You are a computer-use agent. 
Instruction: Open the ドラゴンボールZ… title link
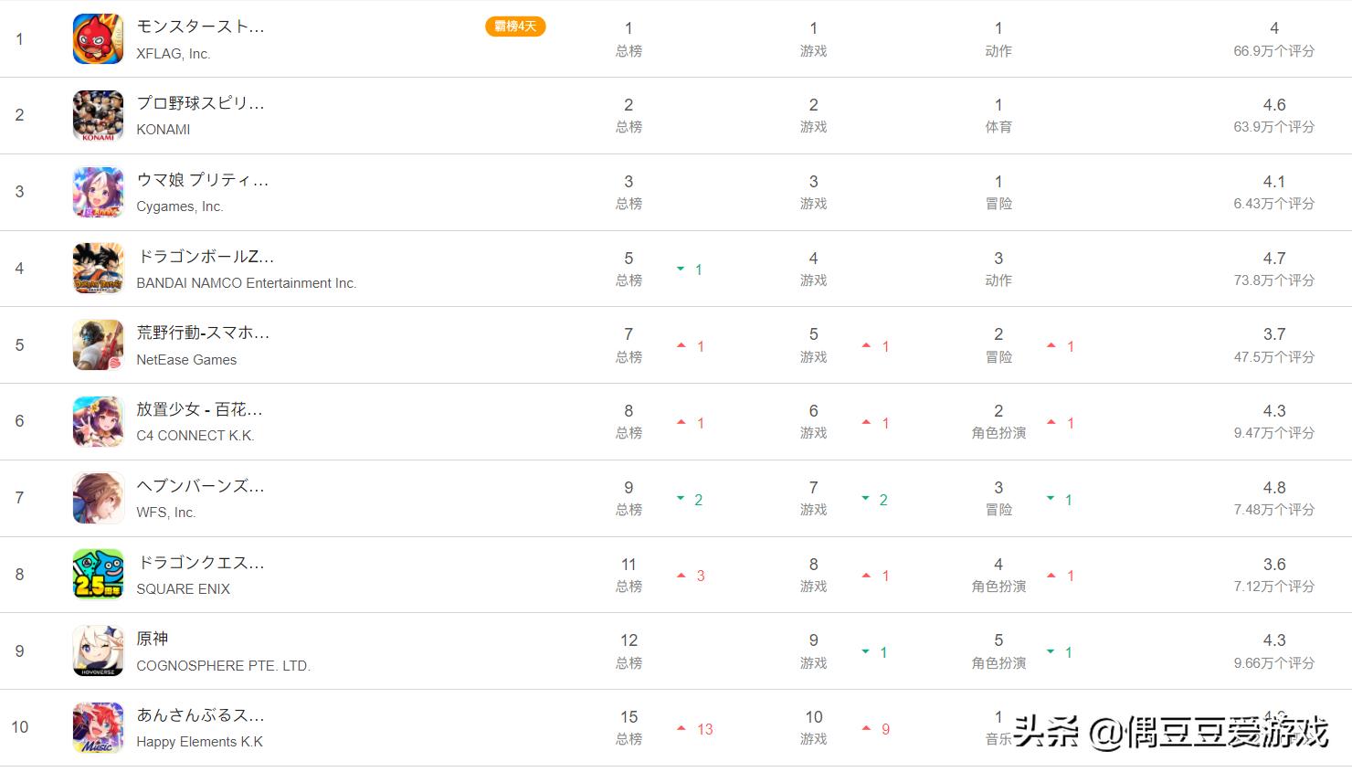(205, 257)
